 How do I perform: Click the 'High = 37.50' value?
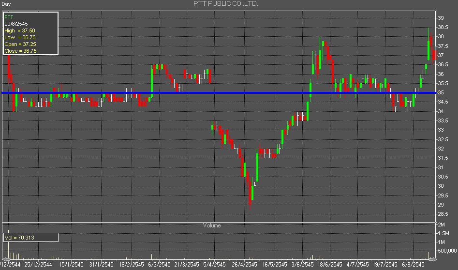tap(19, 30)
